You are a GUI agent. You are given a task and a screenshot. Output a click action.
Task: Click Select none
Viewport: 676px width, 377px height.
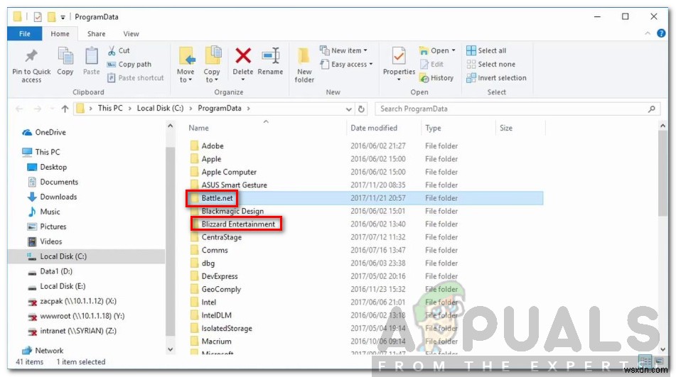tap(490, 64)
